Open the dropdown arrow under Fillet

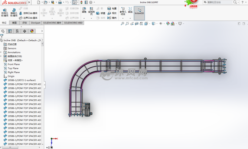pos(84,18)
